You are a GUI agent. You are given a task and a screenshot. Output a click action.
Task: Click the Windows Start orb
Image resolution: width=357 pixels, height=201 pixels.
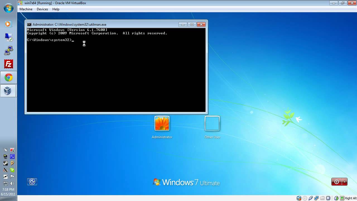click(9, 8)
